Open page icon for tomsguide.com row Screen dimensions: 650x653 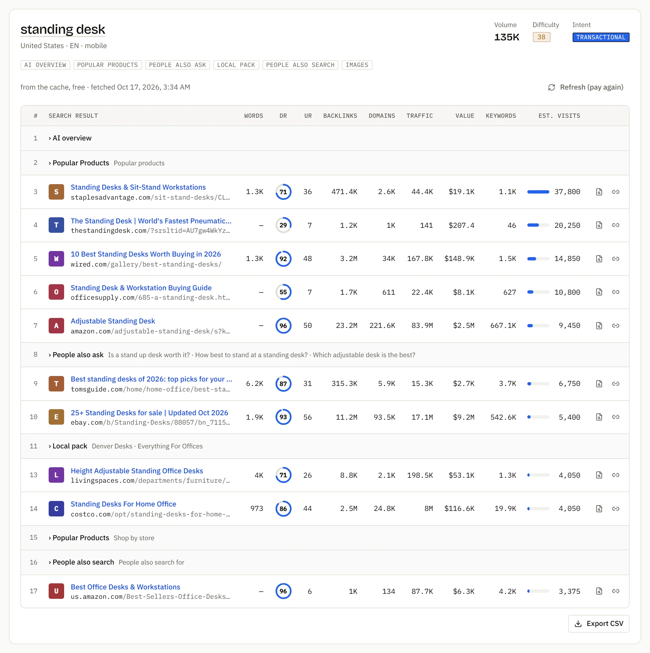(599, 384)
